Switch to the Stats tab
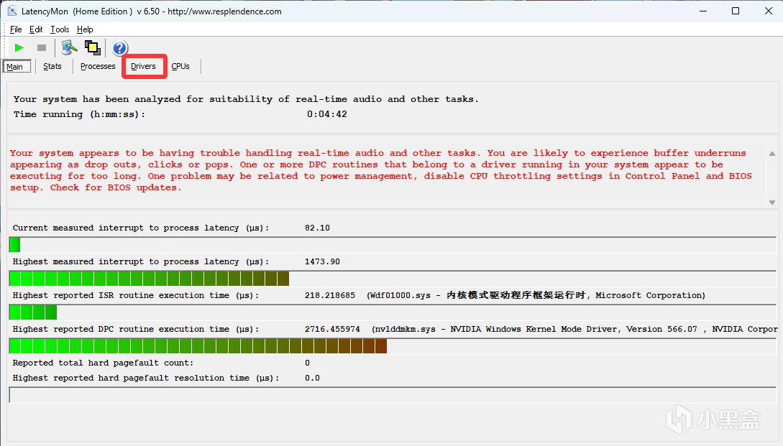The height and width of the screenshot is (446, 783). point(52,66)
